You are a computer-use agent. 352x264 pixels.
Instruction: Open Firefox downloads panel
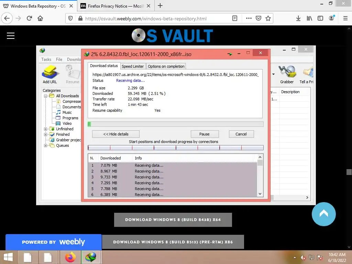pyautogui.click(x=298, y=19)
